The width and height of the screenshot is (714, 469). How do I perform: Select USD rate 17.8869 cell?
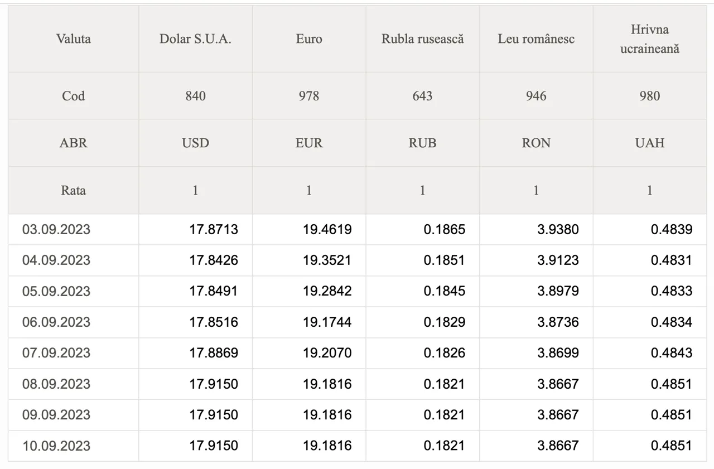[195, 353]
